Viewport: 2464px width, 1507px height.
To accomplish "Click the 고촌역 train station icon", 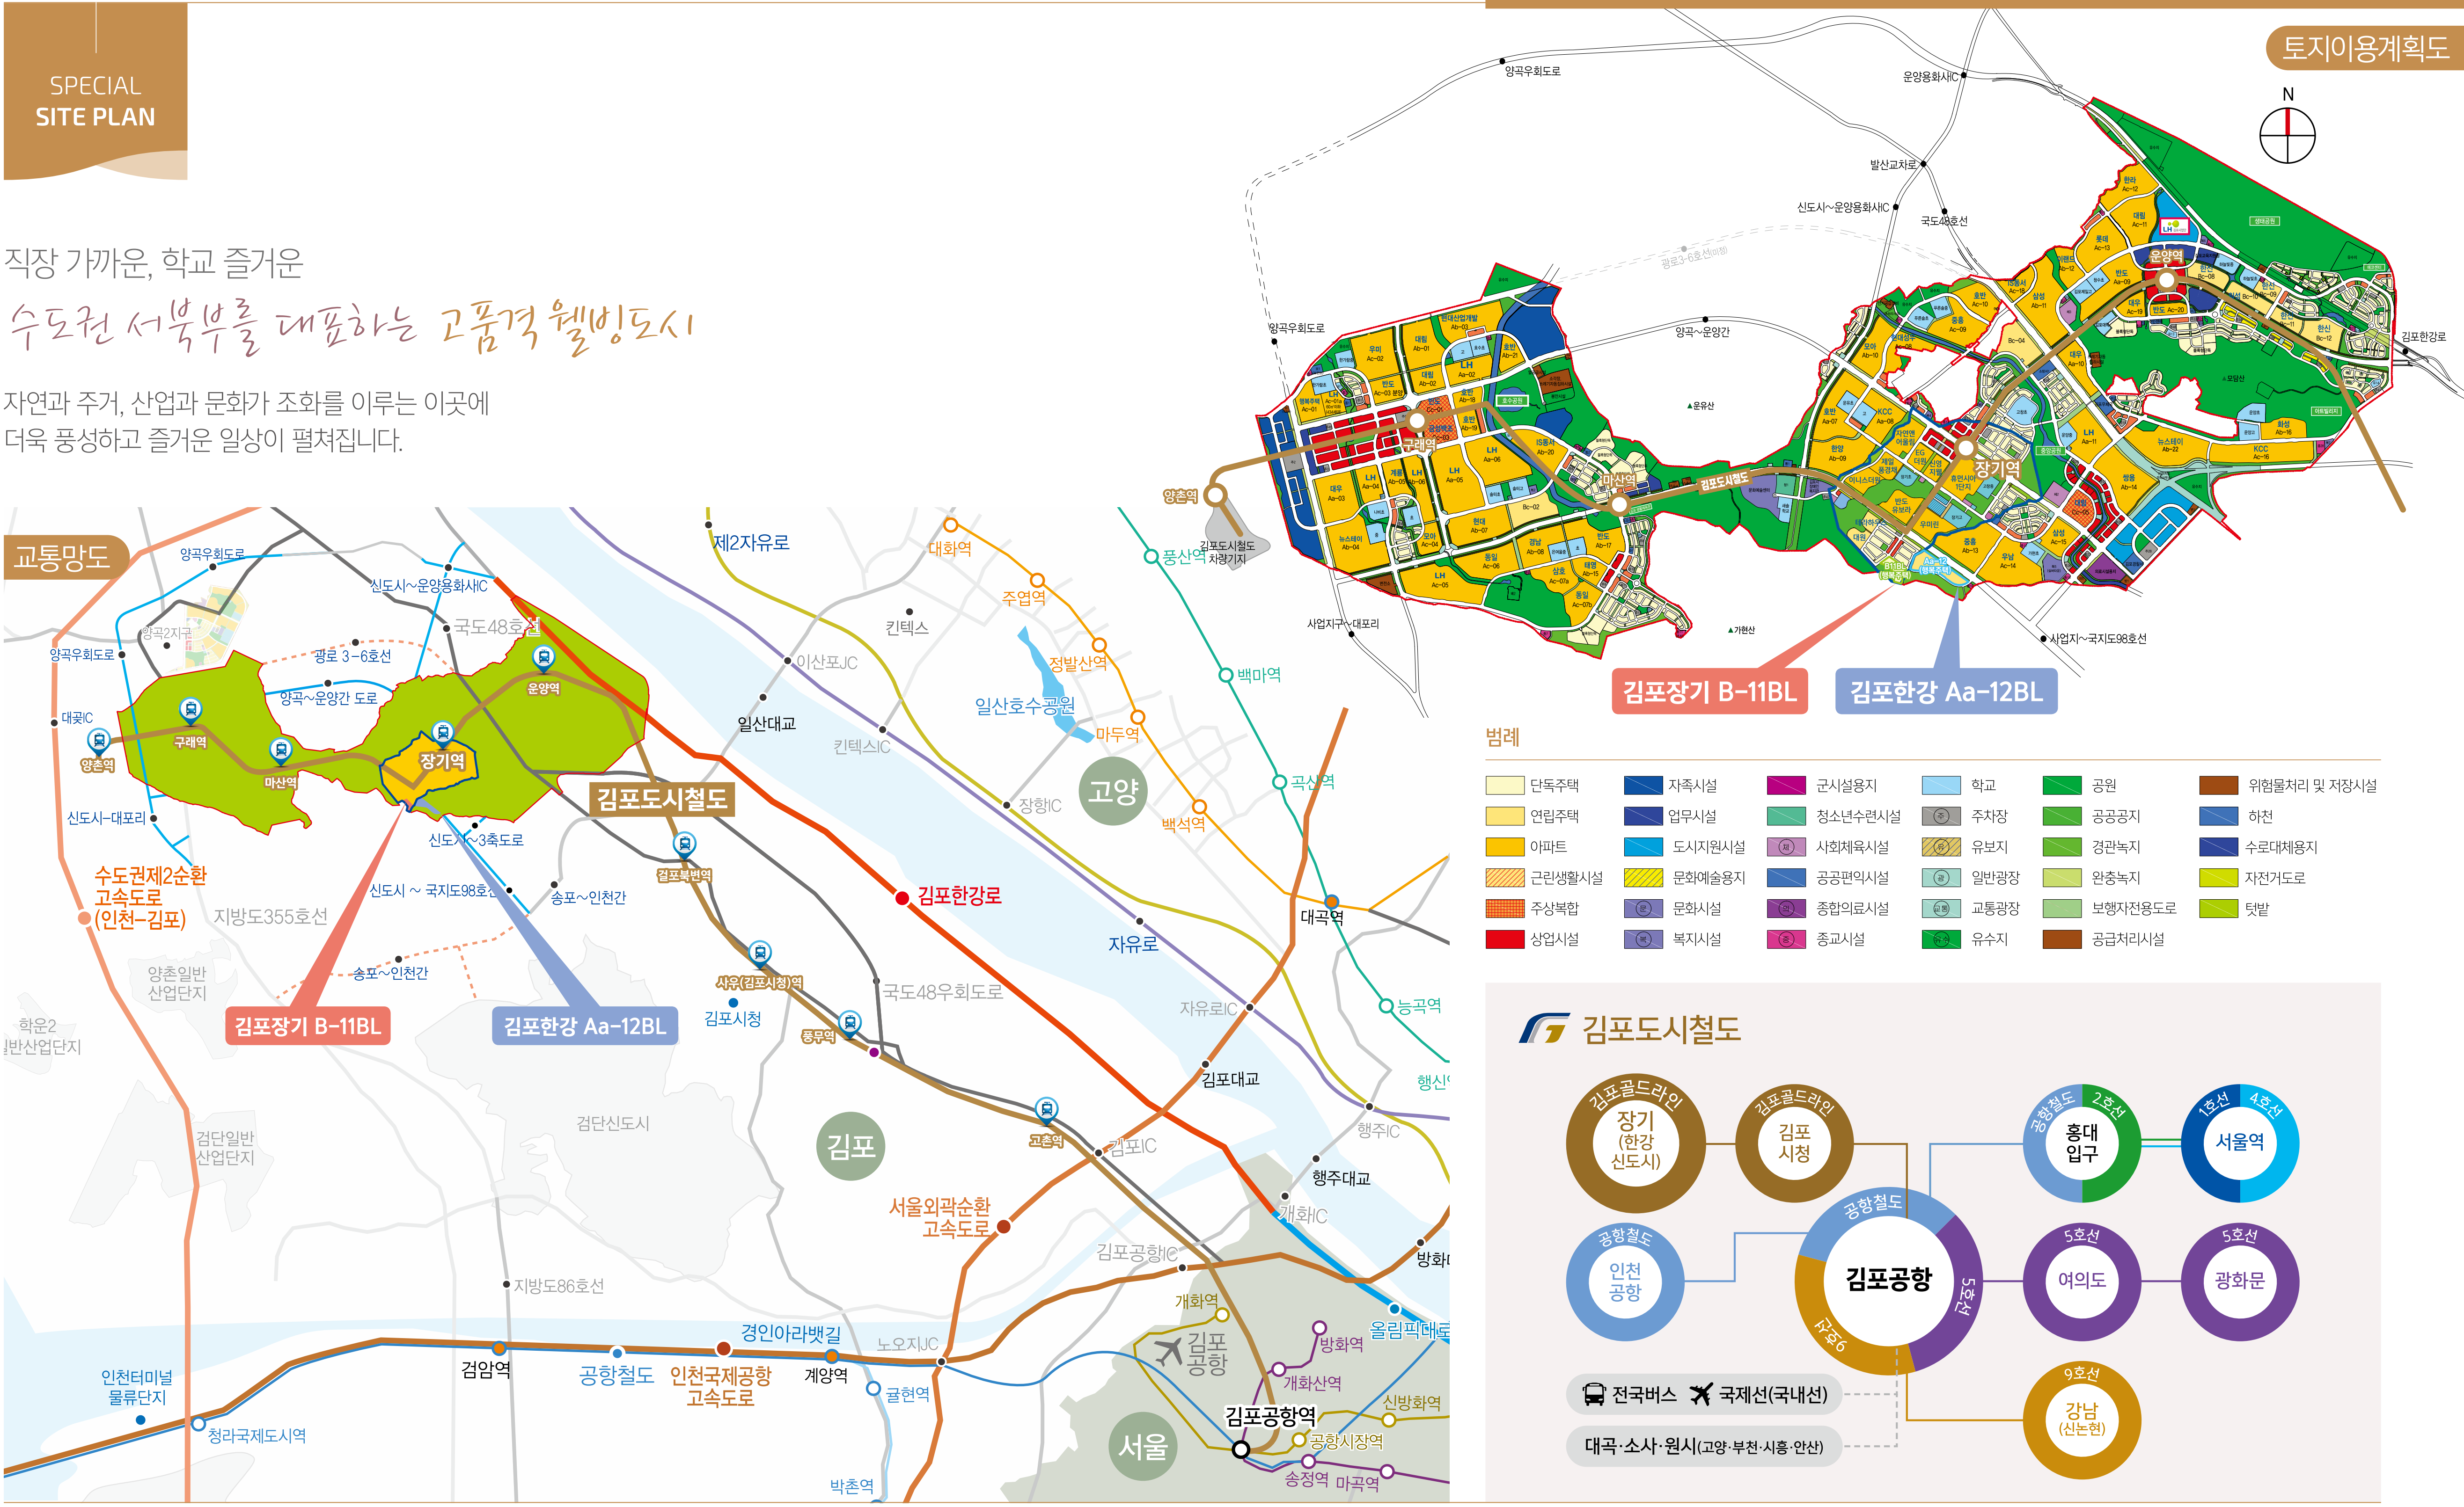I will (x=1046, y=1110).
